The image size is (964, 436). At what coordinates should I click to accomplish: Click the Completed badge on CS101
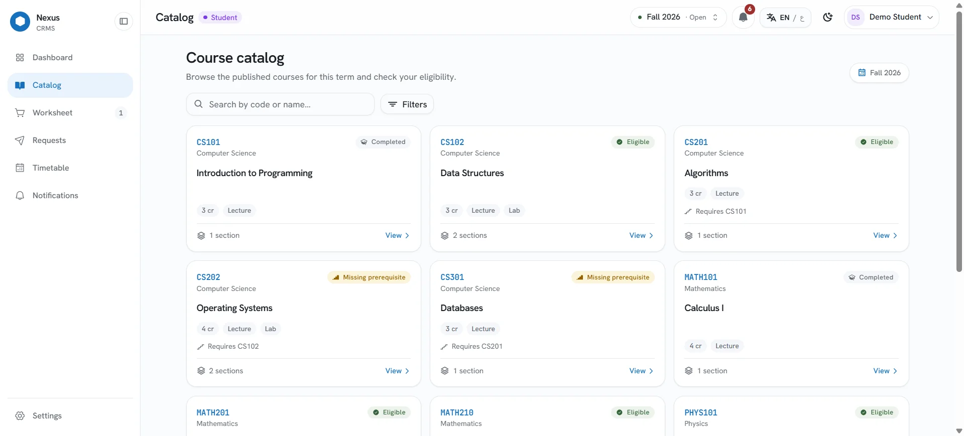click(x=384, y=142)
